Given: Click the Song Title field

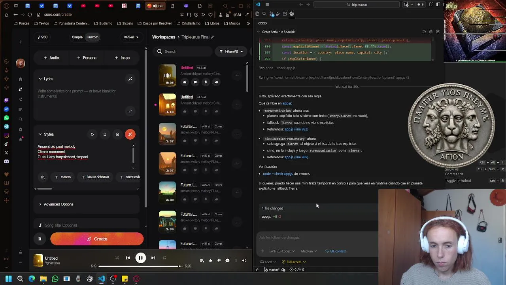Looking at the screenshot, I should tap(87, 225).
